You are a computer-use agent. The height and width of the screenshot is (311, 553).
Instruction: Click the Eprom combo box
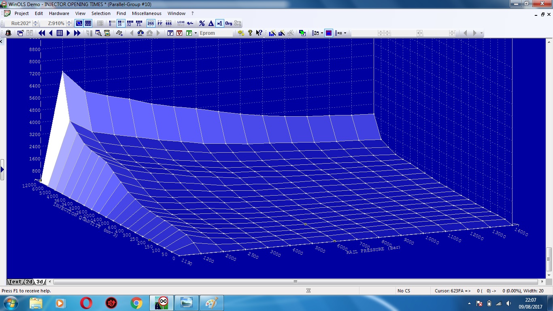(x=216, y=33)
